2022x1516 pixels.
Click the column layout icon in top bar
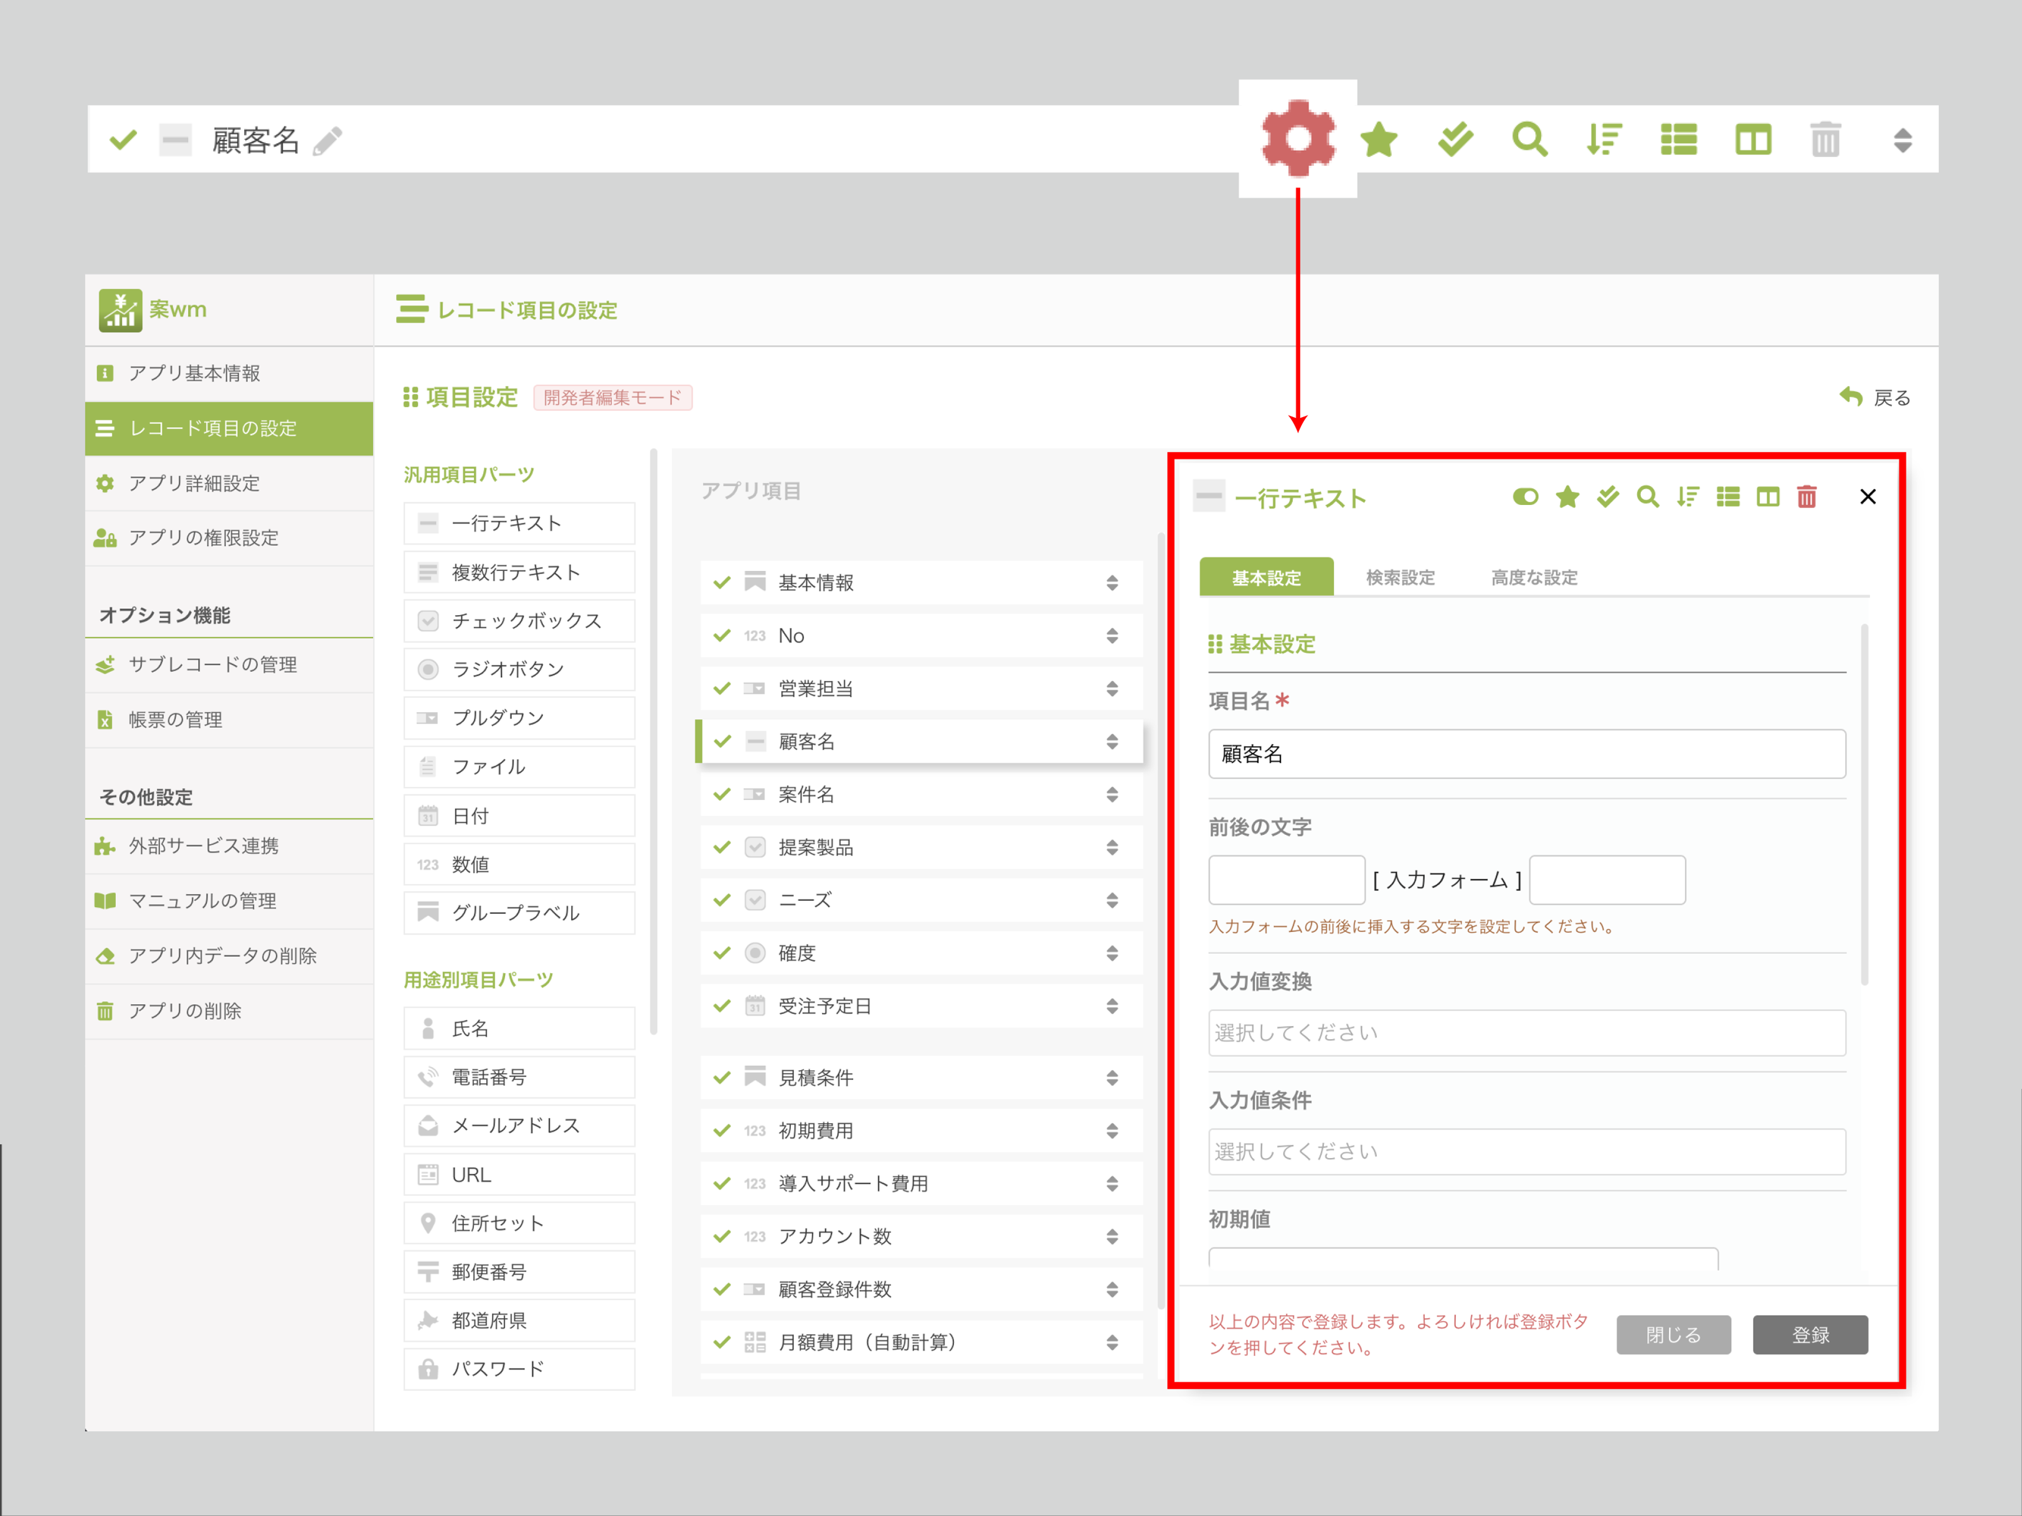[1752, 140]
